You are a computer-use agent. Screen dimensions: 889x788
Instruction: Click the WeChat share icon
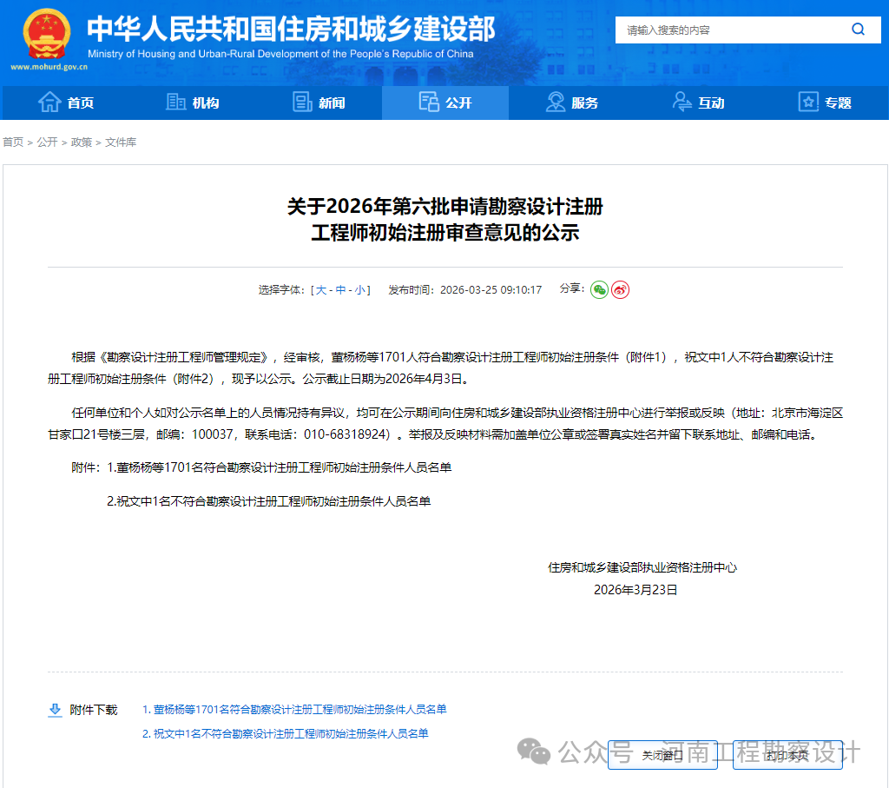(x=598, y=289)
